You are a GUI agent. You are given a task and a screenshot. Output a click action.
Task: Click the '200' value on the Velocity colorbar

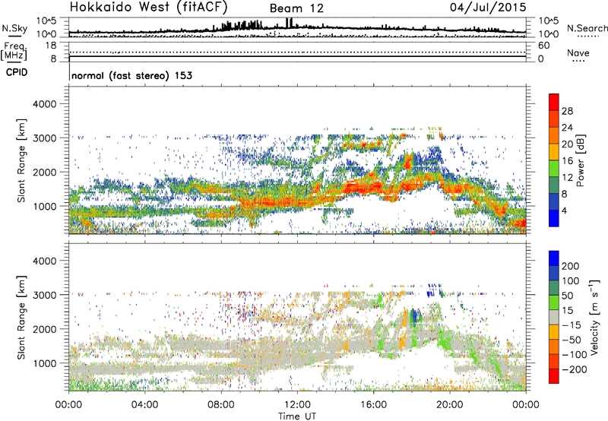571,266
